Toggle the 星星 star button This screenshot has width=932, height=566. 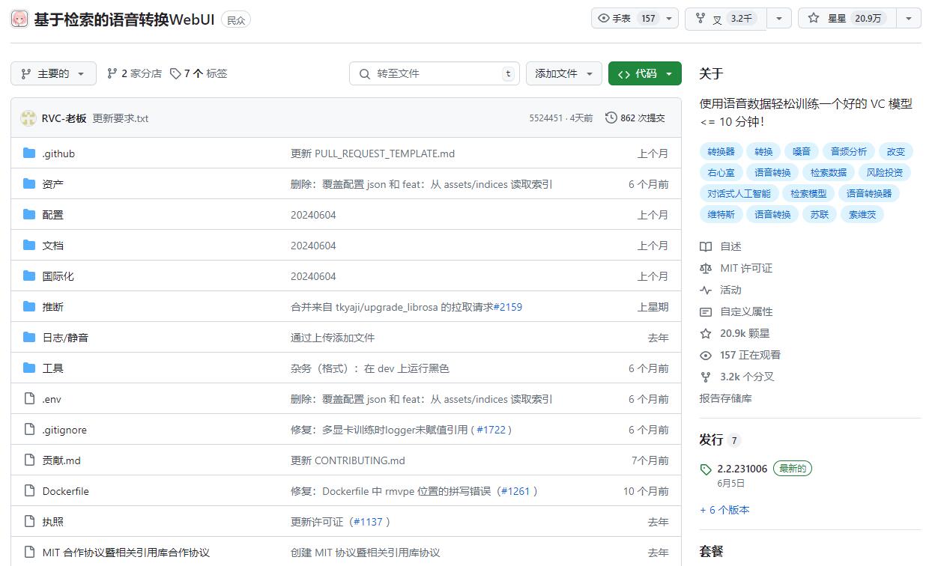pyautogui.click(x=847, y=19)
